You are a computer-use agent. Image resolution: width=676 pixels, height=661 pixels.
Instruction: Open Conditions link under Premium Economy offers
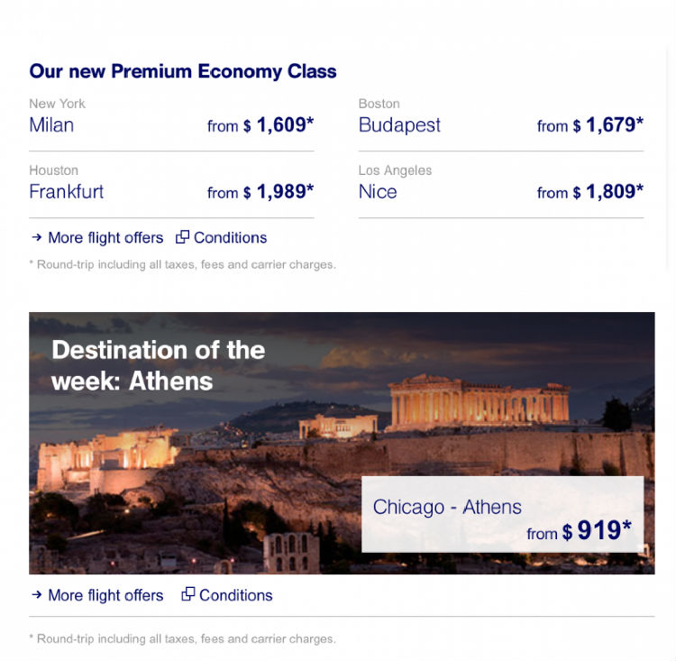[x=230, y=238]
